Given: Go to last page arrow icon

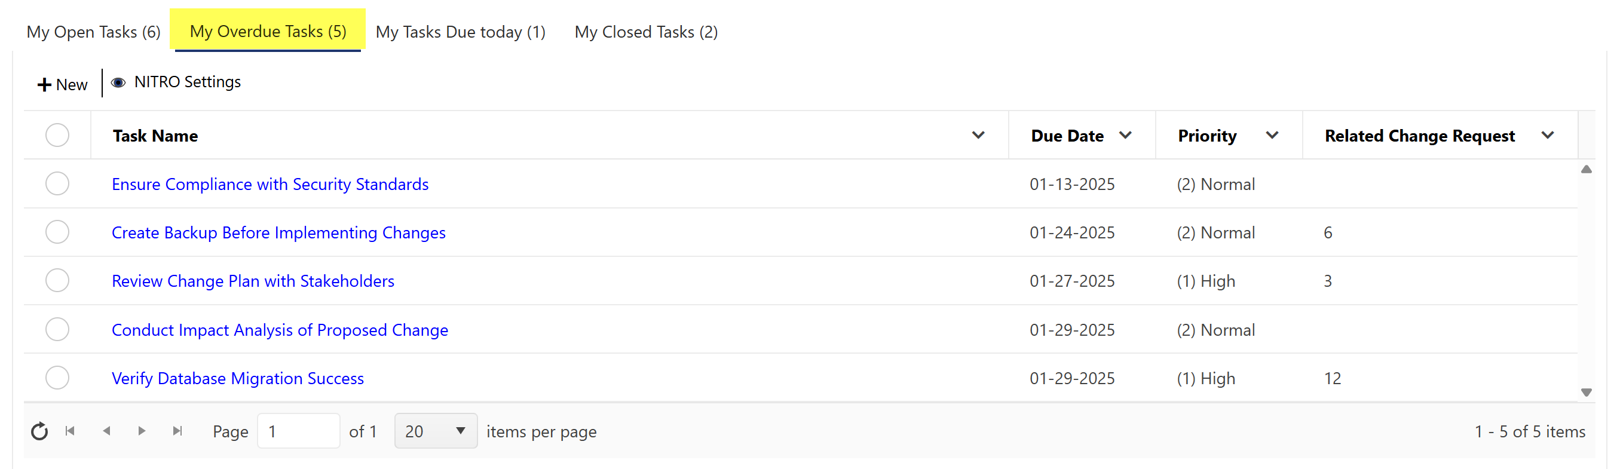Looking at the screenshot, I should [177, 431].
